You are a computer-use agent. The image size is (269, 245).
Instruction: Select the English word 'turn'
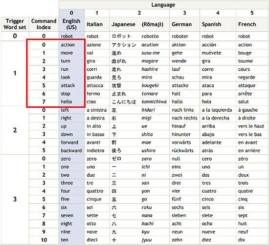(x=66, y=61)
